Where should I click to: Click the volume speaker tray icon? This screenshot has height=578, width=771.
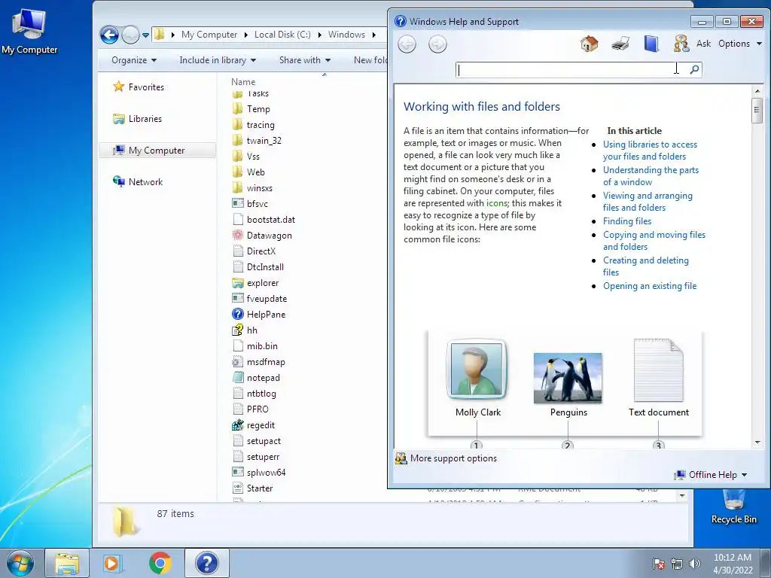(694, 564)
